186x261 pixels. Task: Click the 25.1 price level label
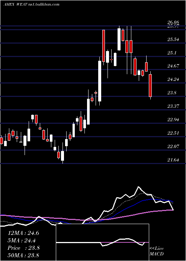tap(172, 53)
